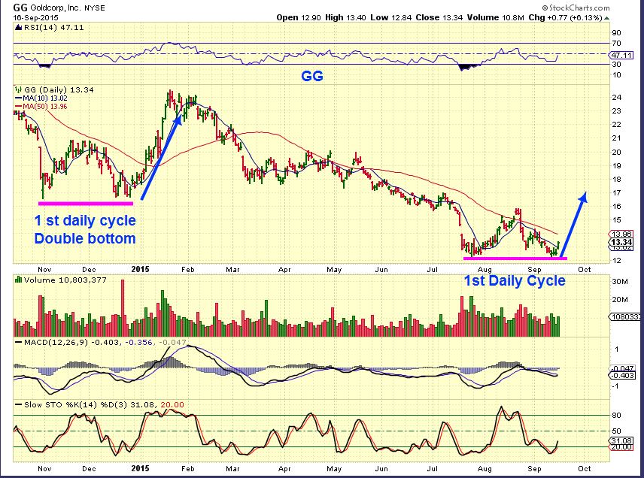The height and width of the screenshot is (478, 644).
Task: Click the MACD '-0.047' axis tag
Action: [622, 368]
